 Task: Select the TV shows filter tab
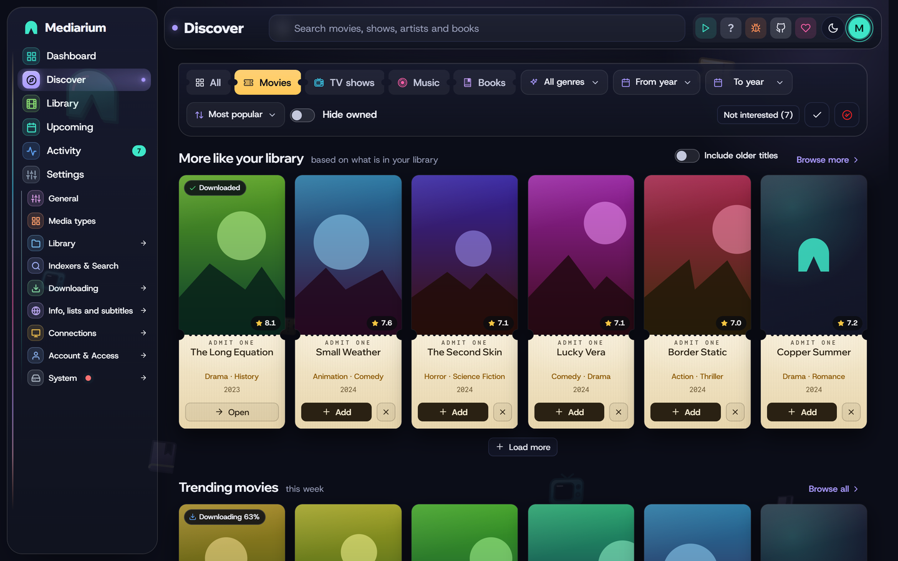[344, 82]
